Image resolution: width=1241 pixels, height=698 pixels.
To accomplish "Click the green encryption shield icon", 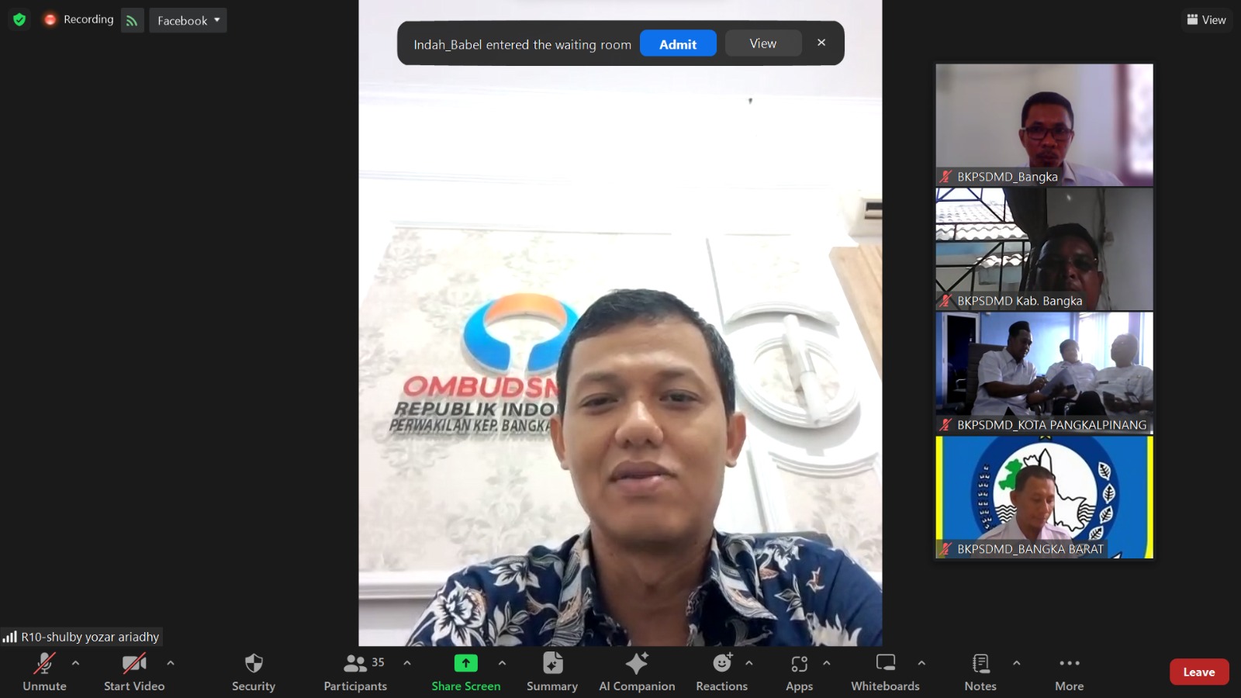I will pos(19,19).
